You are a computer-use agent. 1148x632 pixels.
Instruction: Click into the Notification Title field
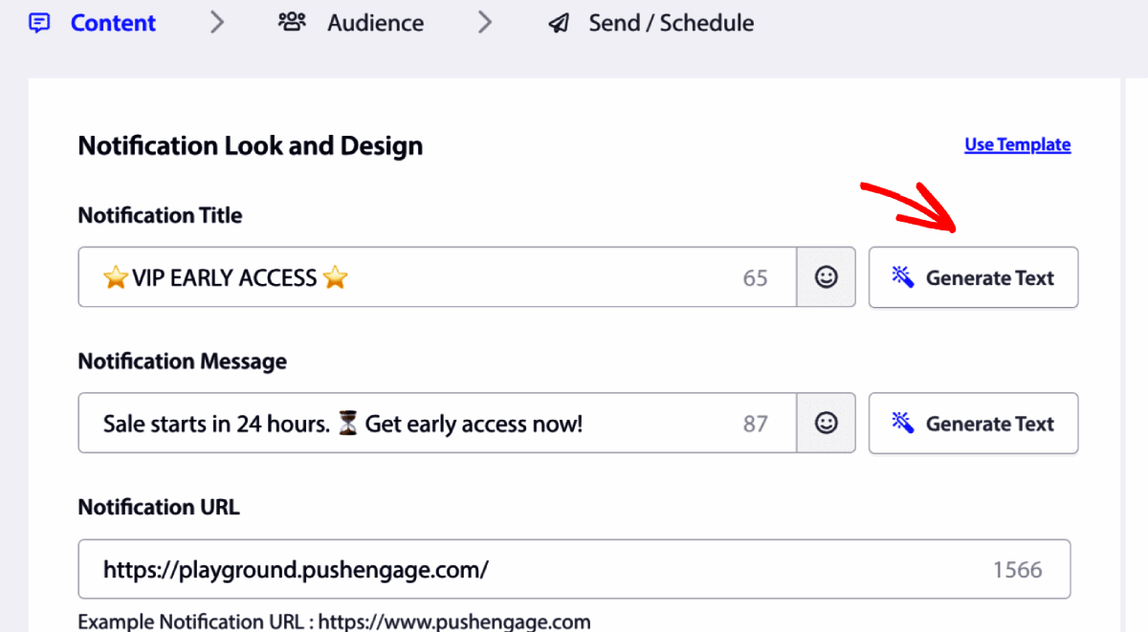tap(437, 277)
